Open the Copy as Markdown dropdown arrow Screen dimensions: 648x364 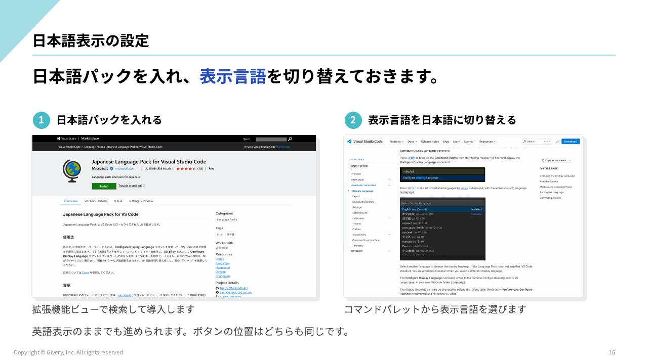pyautogui.click(x=570, y=160)
